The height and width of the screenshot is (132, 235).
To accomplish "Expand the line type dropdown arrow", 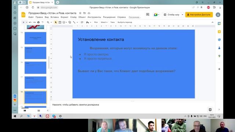I will [77, 22].
